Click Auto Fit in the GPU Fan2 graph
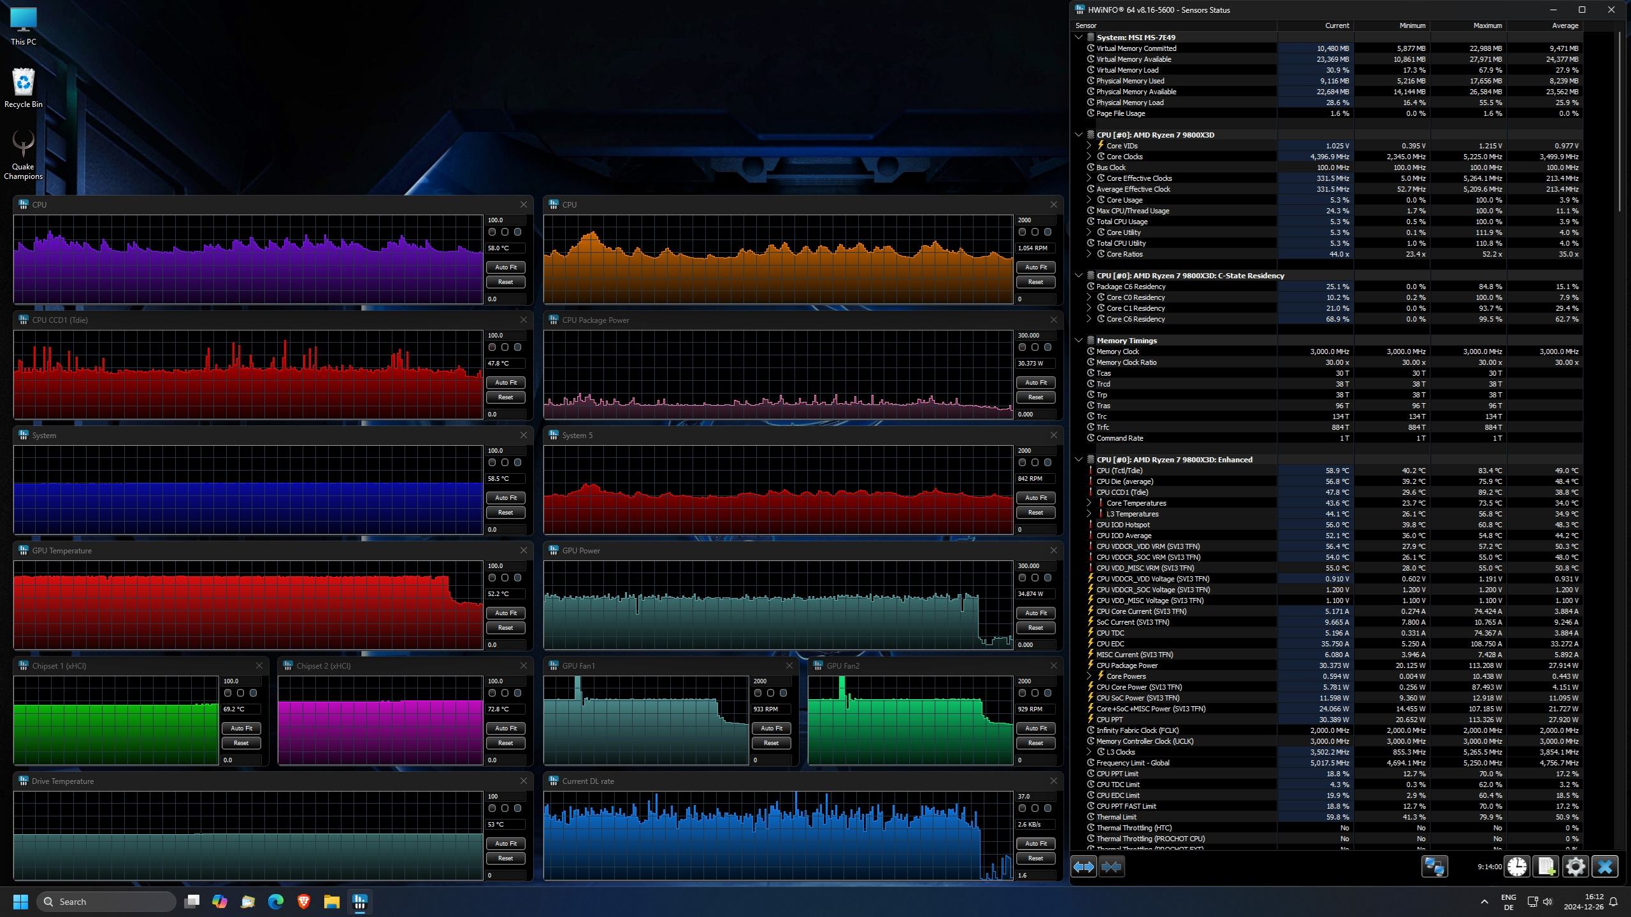 click(x=1035, y=729)
